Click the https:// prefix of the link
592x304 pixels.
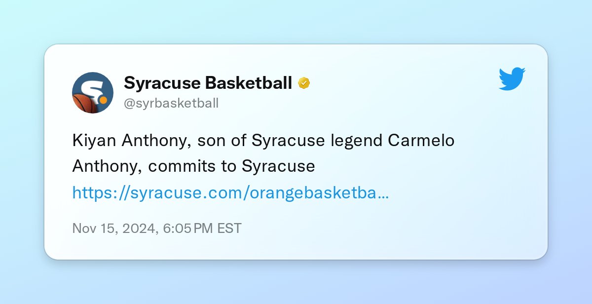click(101, 192)
